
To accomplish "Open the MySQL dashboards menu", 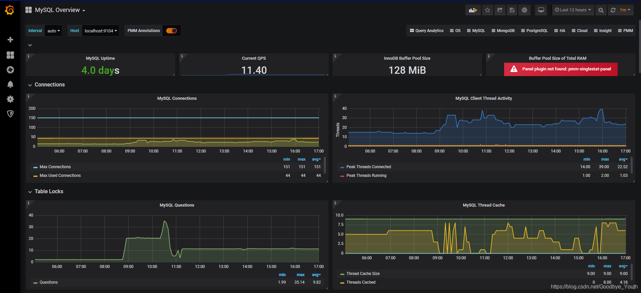I will [476, 31].
